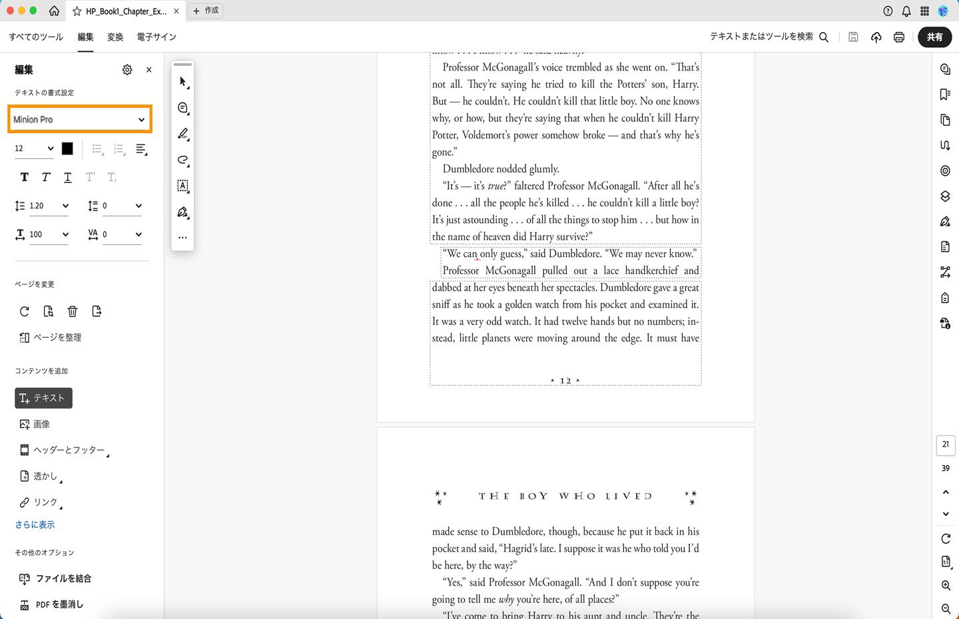Go to next page arrow
959x619 pixels.
pos(946,514)
